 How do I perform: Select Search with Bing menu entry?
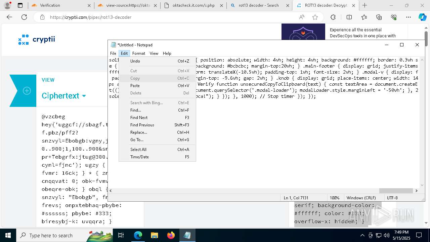(157, 103)
